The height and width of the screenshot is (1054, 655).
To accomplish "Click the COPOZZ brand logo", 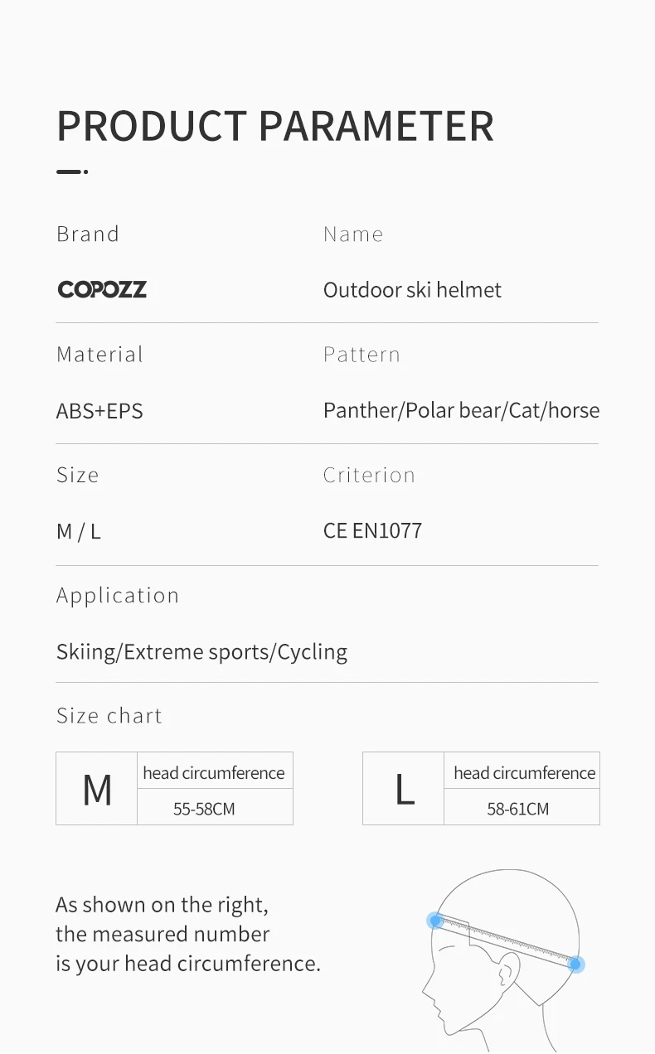I will pos(102,289).
